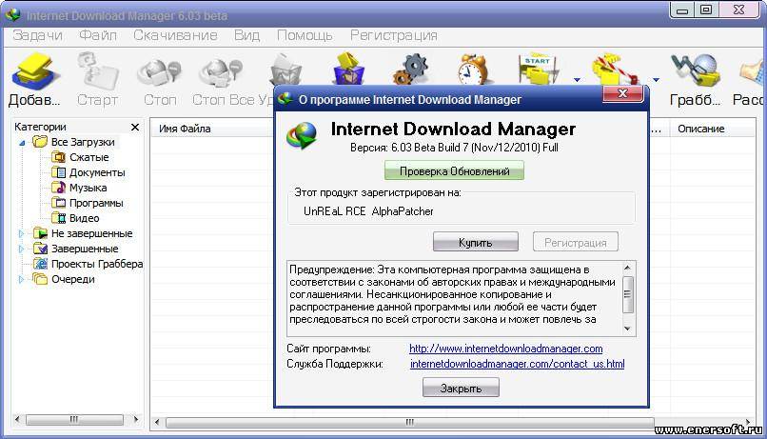Minimize the Internet Download Manager window
The width and height of the screenshot is (767, 439).
click(682, 10)
